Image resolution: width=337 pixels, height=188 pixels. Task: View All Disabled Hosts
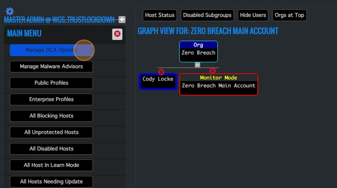51,149
